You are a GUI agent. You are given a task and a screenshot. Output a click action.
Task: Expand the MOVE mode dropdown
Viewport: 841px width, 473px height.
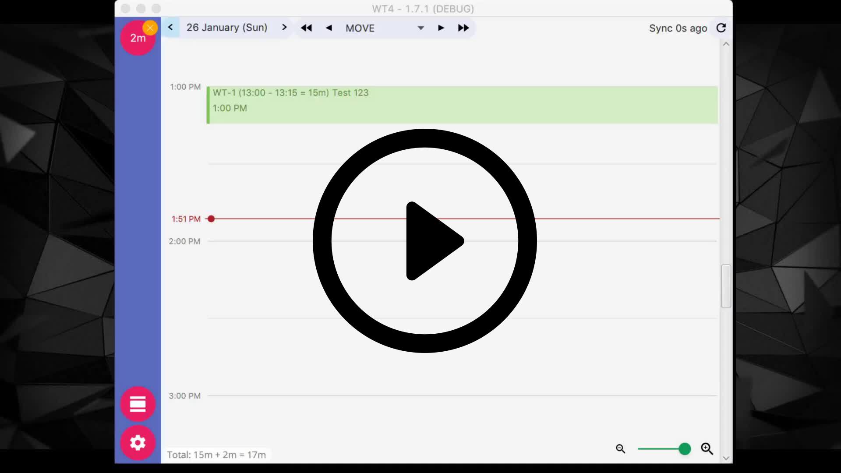(x=421, y=28)
